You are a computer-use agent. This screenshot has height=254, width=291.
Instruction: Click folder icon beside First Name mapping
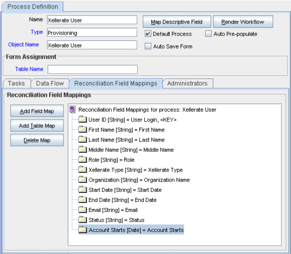[82, 129]
